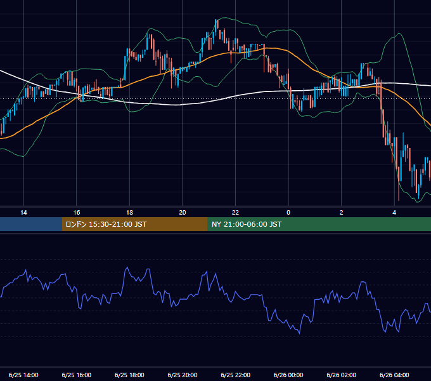Viewport: 431px width, 381px height.
Task: Click the 6/26 02:00 date label
Action: click(x=342, y=375)
